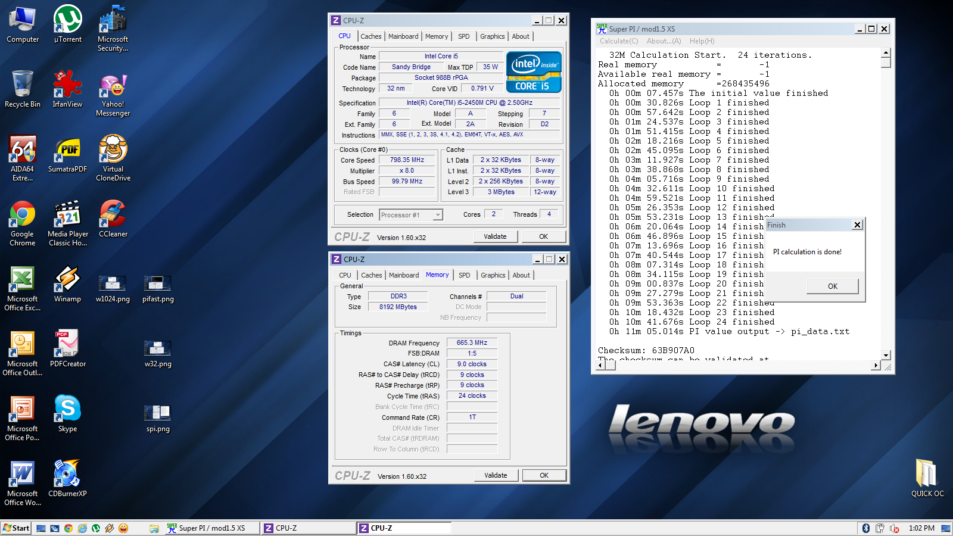
Task: Select Memory tab in top CPU-Z window
Action: tap(437, 36)
